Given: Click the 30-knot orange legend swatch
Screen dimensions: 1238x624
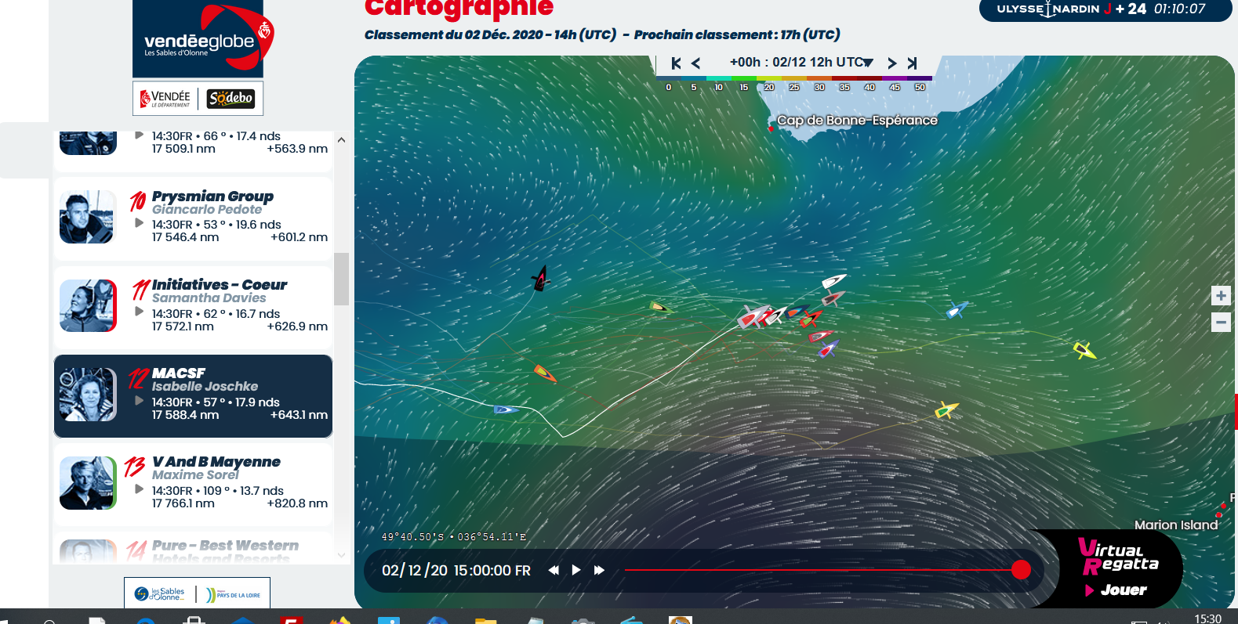Looking at the screenshot, I should (x=819, y=79).
